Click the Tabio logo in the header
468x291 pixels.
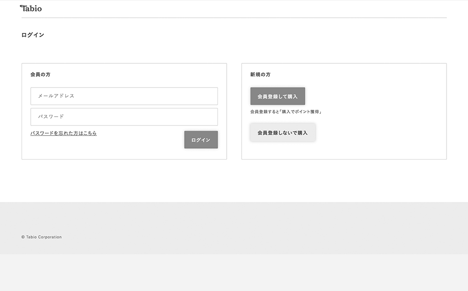tap(31, 8)
